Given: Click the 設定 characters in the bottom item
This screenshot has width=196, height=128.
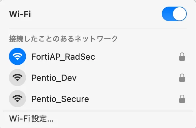Looking at the screenshot, I should click(39, 119).
